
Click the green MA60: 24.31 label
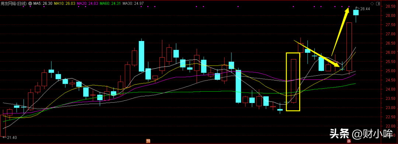click(x=110, y=4)
